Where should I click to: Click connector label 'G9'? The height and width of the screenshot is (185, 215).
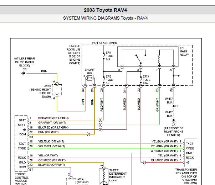coord(102,90)
